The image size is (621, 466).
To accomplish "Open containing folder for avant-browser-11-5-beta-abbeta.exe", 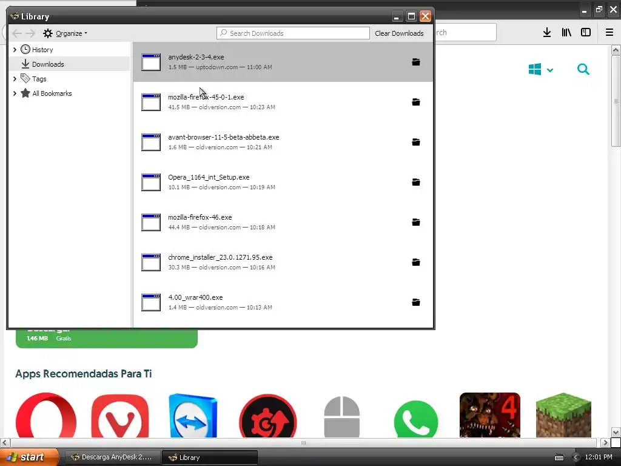I will [416, 142].
